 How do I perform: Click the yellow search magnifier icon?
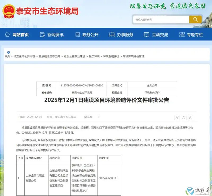[x=196, y=19]
